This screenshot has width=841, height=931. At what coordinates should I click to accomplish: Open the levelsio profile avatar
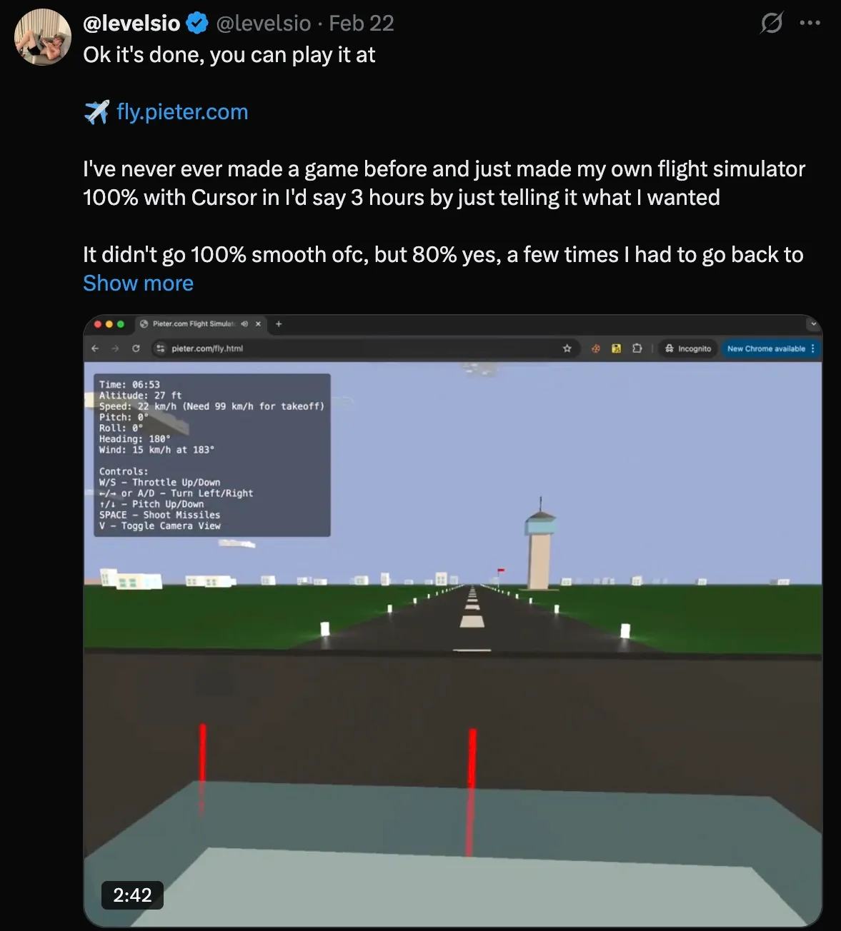[43, 37]
